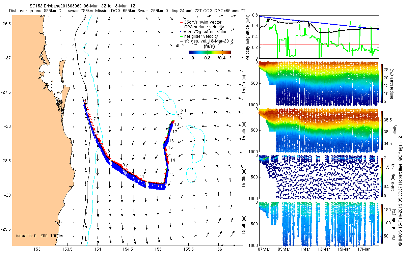The height and width of the screenshot is (253, 405).
Task: Click the 'isobaths: 0 200 1000m' label
Action: click(x=39, y=235)
